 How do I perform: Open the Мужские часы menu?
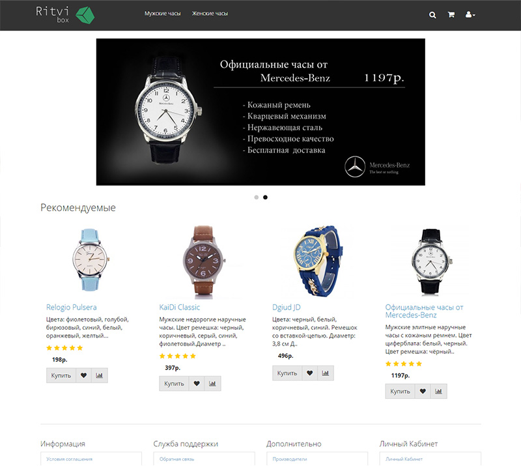tap(162, 14)
